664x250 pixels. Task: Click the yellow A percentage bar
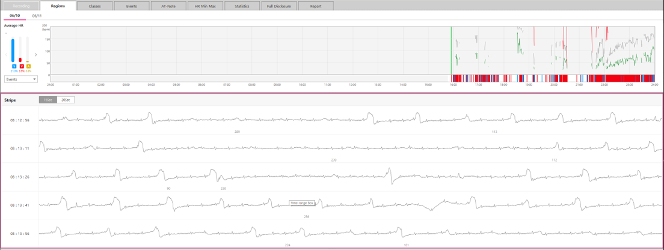coord(28,50)
